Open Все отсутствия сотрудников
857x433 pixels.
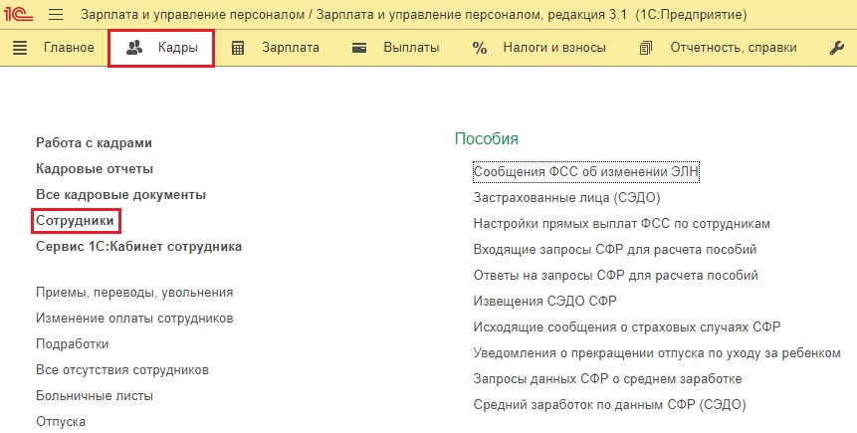pyautogui.click(x=122, y=370)
